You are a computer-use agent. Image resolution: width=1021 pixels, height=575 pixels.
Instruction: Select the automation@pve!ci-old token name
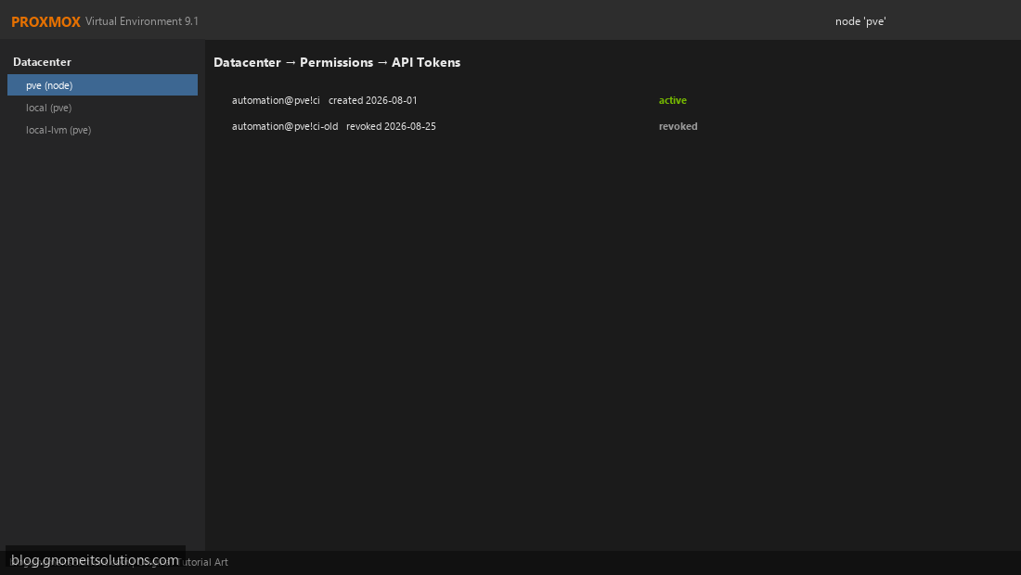pos(285,126)
